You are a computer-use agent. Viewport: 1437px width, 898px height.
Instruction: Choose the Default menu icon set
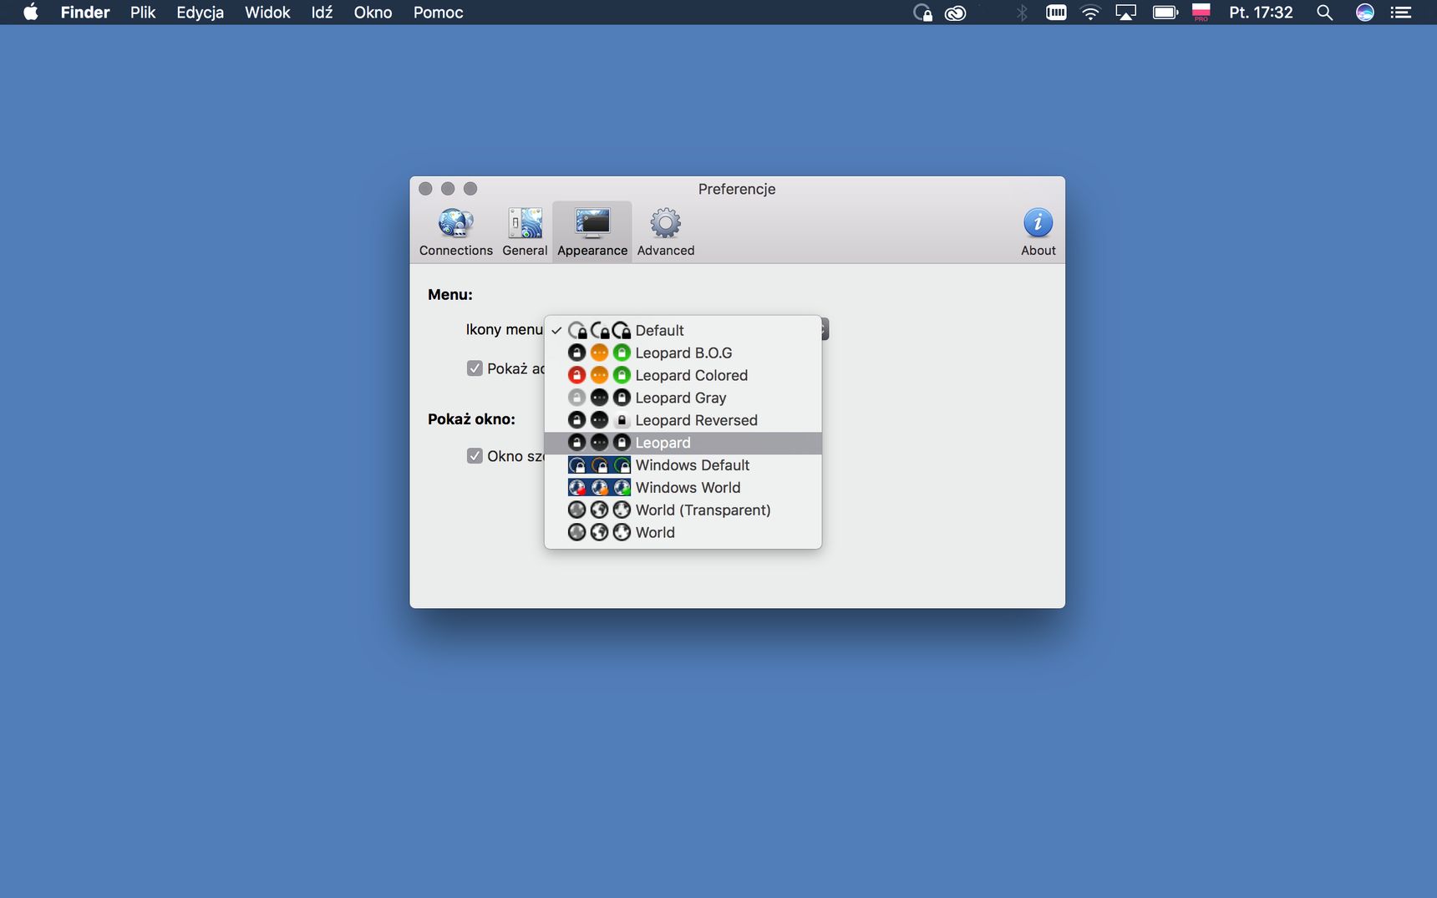[x=683, y=330]
